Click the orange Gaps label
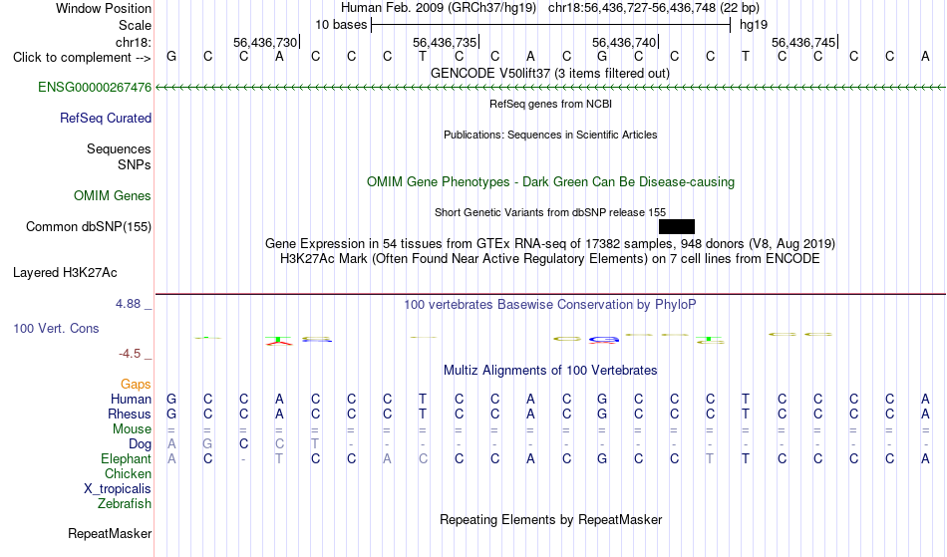The image size is (947, 557). [x=136, y=385]
